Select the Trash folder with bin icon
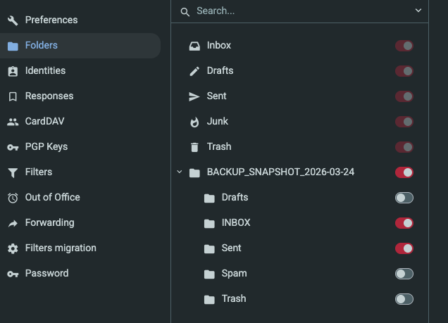Viewport: 448px width, 323px height. (218, 147)
